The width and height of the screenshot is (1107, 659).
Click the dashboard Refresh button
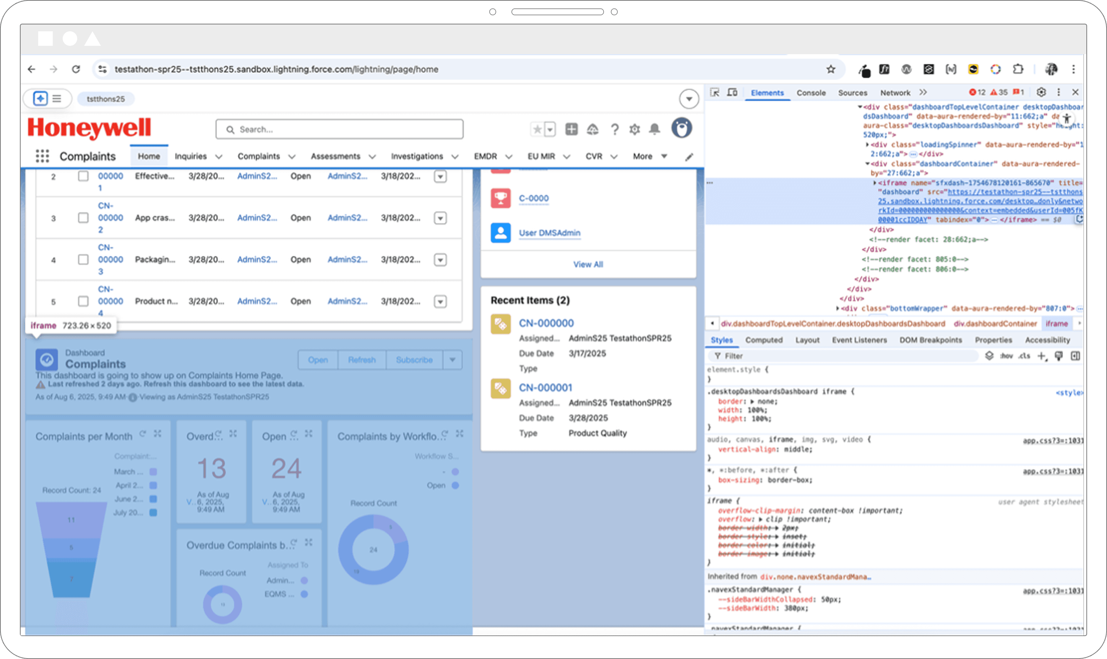pos(362,360)
